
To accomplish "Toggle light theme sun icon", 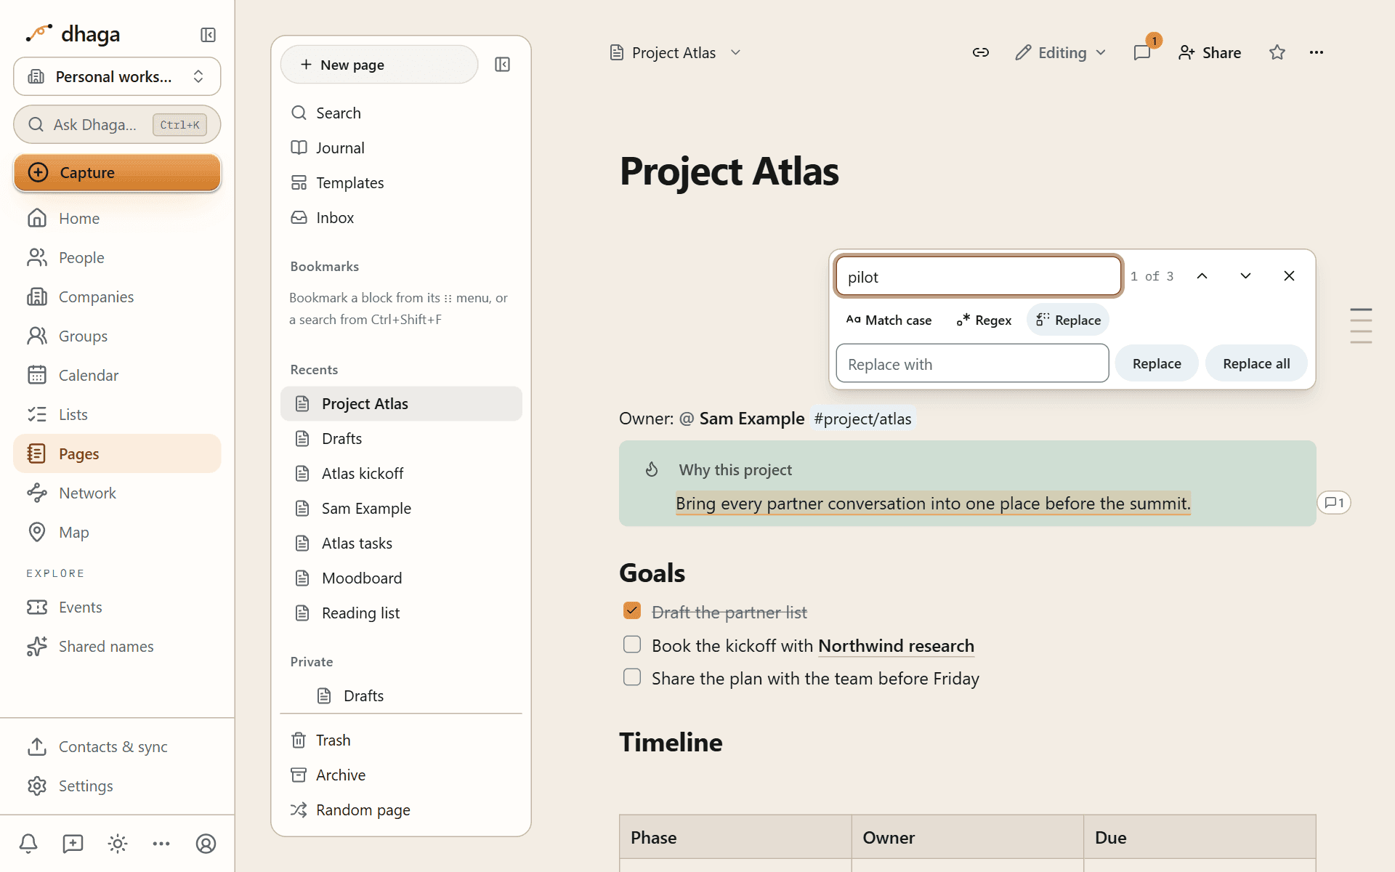I will coord(118,844).
